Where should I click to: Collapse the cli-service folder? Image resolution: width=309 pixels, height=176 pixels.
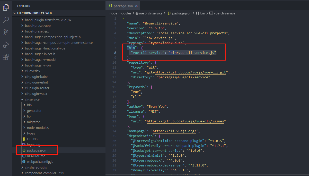pyautogui.click(x=32, y=99)
